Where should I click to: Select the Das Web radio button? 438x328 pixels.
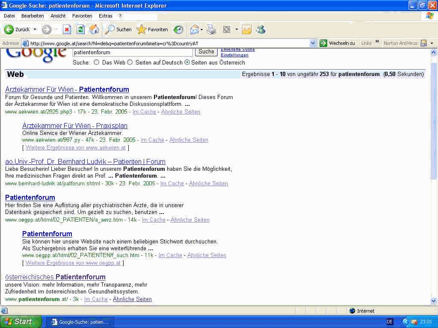pyautogui.click(x=96, y=62)
